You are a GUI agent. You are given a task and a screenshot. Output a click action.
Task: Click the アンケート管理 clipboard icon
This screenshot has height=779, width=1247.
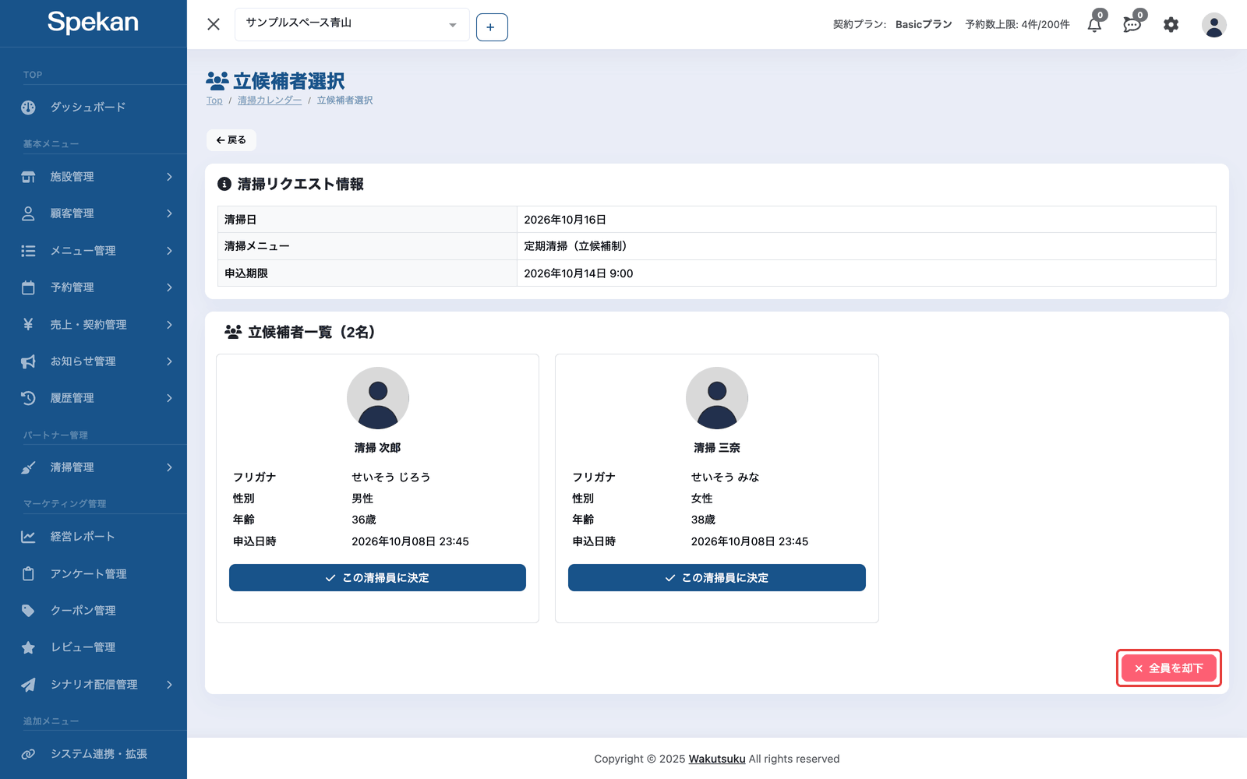[x=28, y=573]
